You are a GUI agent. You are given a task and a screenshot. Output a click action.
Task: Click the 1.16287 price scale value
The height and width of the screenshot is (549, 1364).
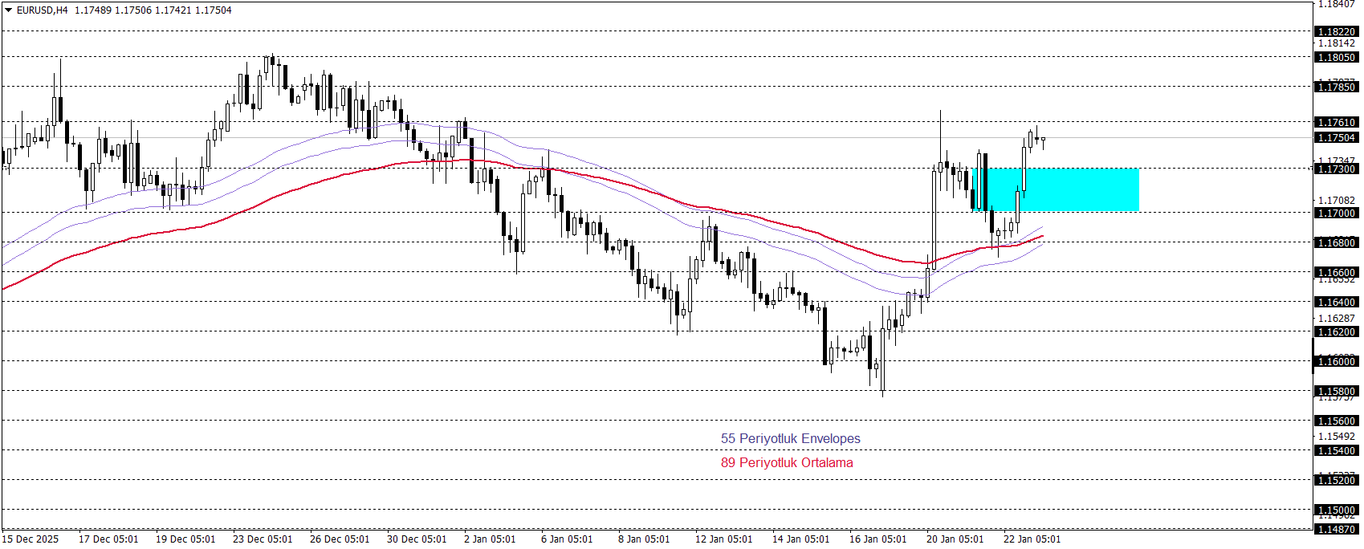pyautogui.click(x=1337, y=319)
